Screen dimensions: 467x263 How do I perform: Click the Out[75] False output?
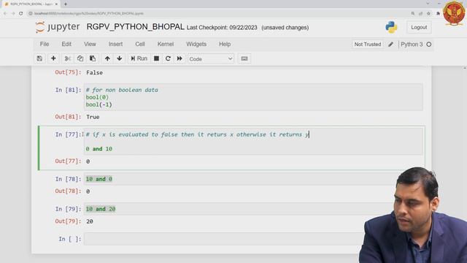click(94, 72)
